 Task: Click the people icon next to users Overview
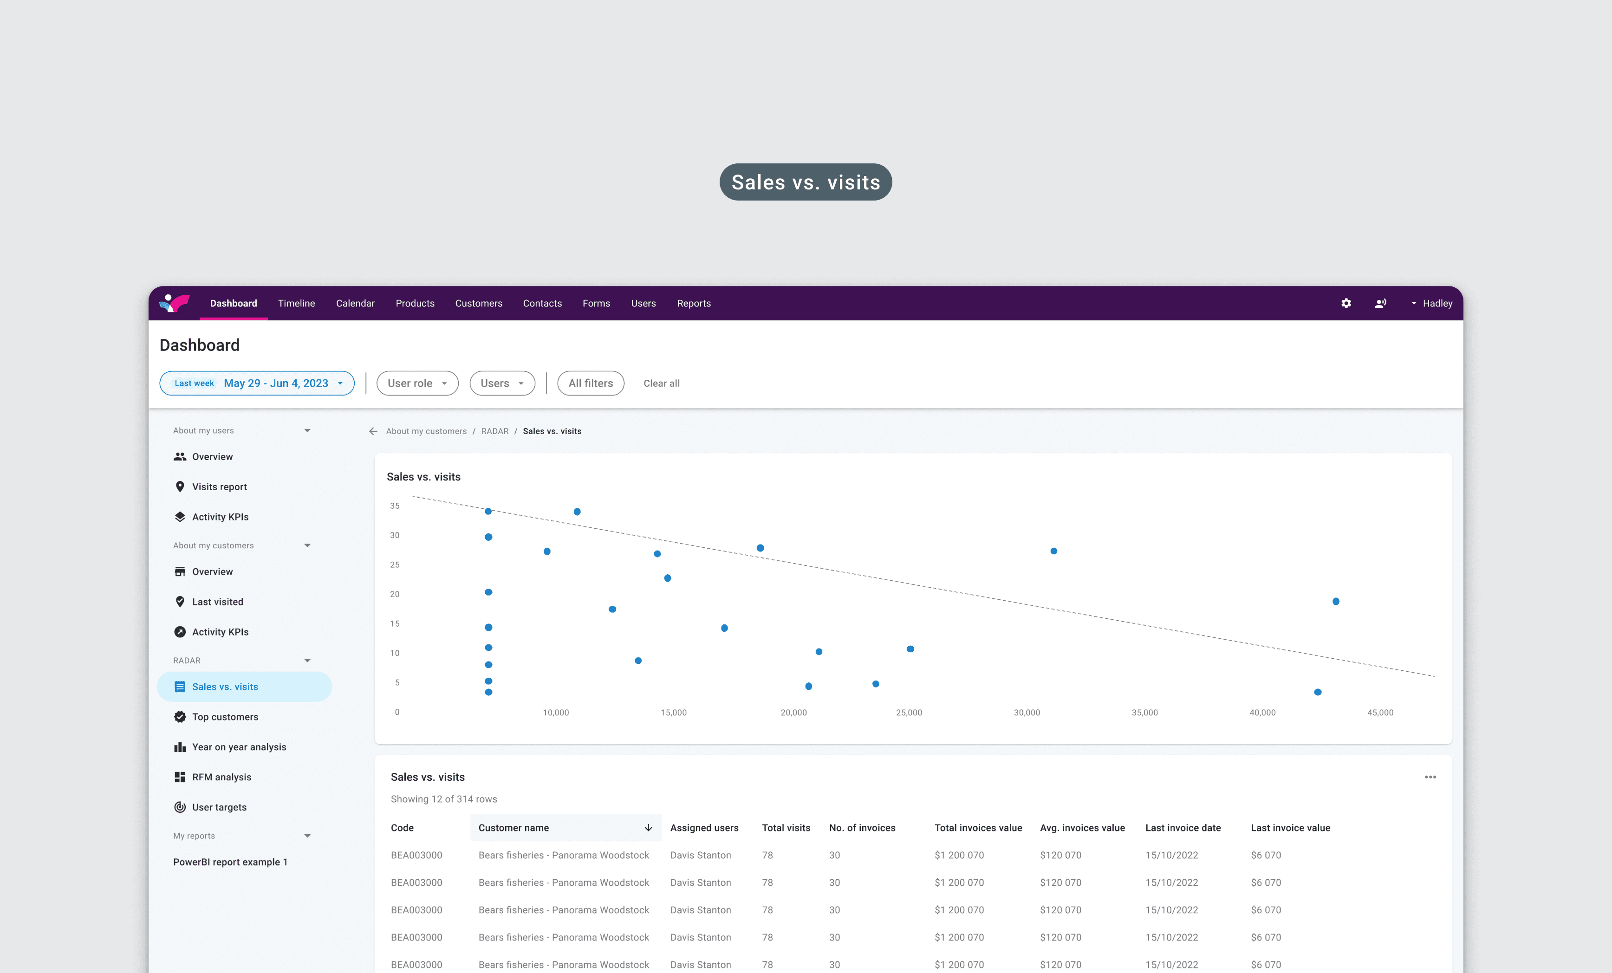tap(180, 457)
